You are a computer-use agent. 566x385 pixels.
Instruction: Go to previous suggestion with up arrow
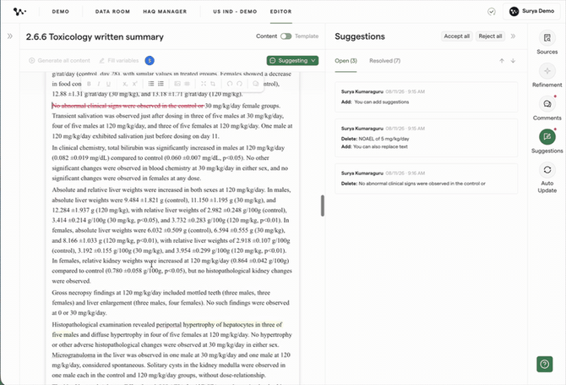[502, 61]
